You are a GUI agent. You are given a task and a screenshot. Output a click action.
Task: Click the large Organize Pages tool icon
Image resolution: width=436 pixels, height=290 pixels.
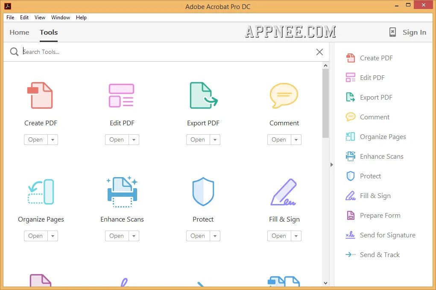pos(41,192)
